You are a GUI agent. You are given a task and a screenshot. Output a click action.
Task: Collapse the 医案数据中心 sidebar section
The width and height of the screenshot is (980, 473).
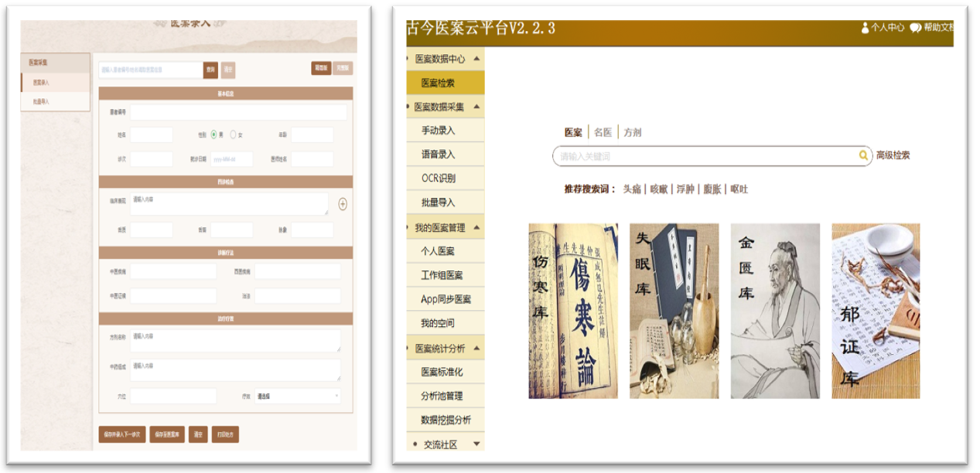coord(476,59)
